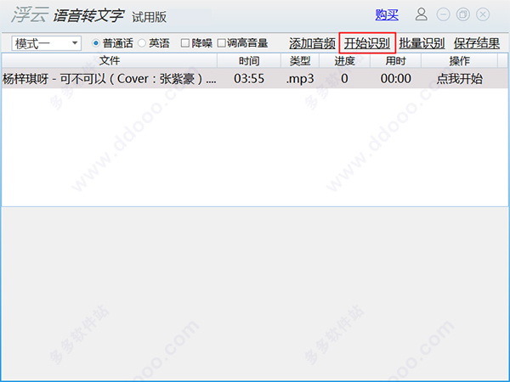Click 保存结果 to save results
The image size is (510, 382).
[477, 43]
